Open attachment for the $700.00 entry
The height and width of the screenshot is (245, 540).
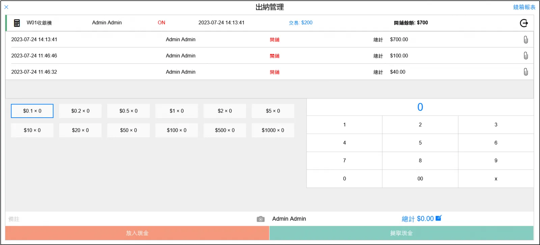[x=525, y=40]
